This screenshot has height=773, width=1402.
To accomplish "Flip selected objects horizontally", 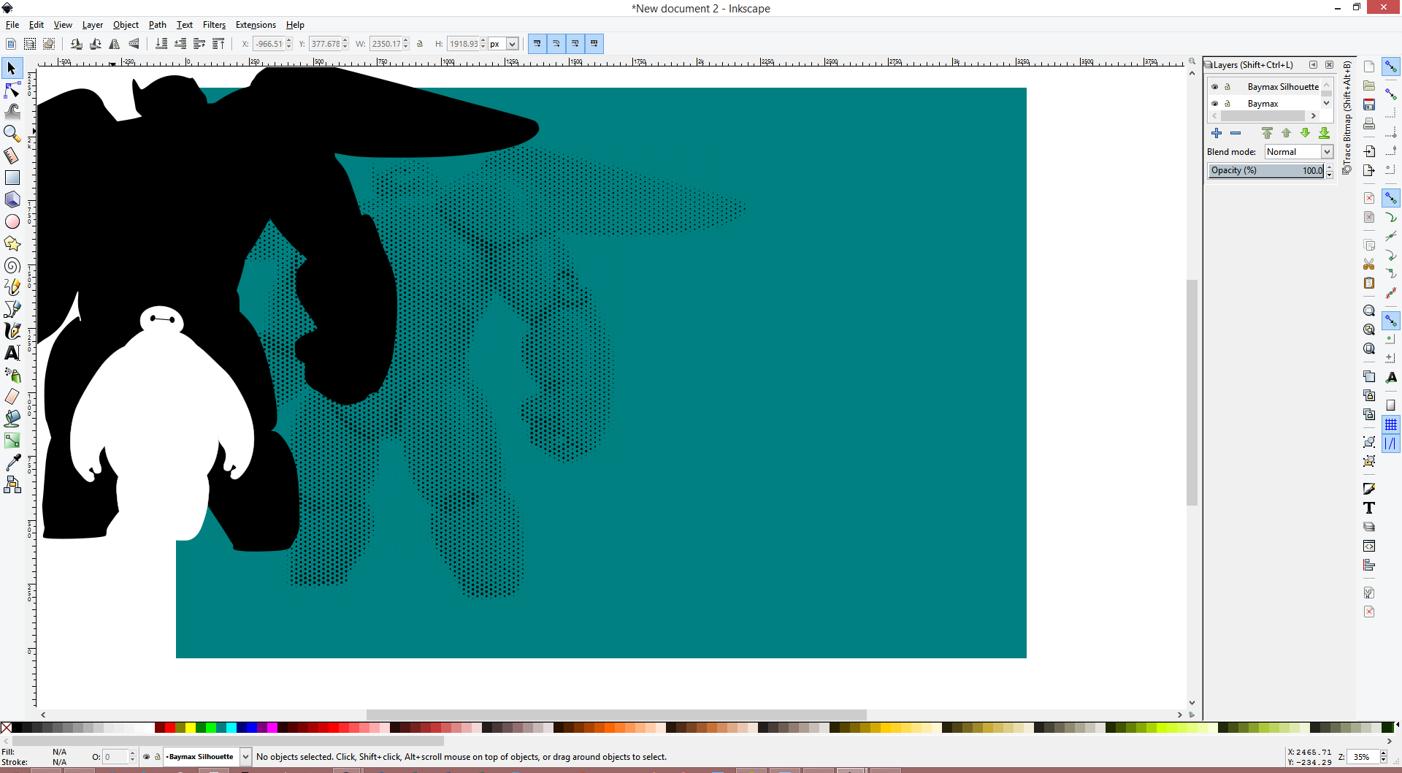I will point(115,44).
